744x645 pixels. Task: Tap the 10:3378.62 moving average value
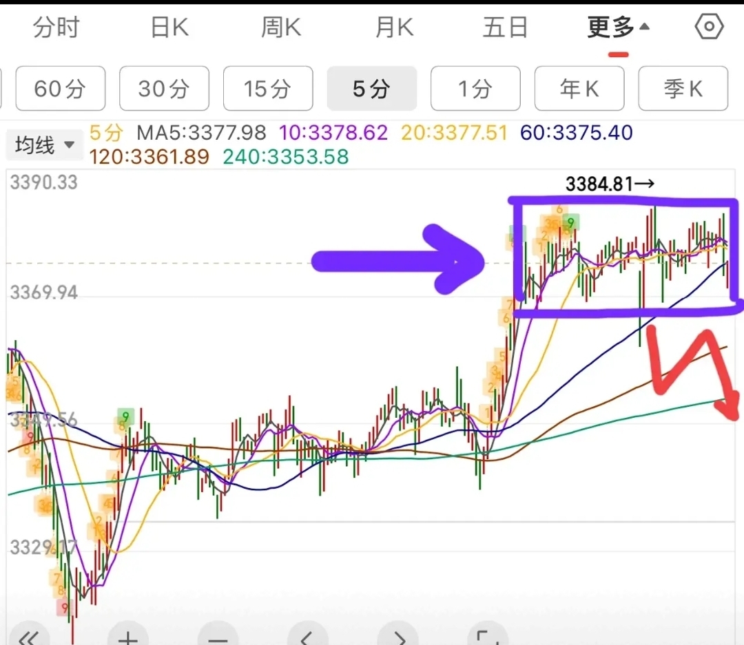pyautogui.click(x=333, y=133)
